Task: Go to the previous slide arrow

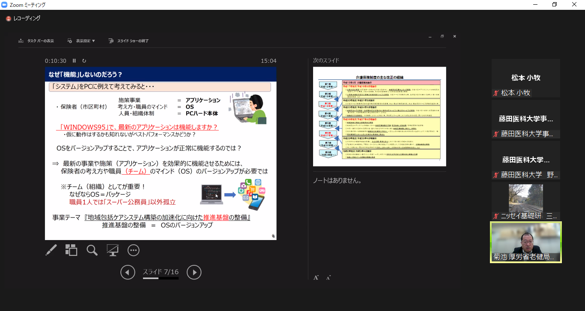Action: [128, 272]
